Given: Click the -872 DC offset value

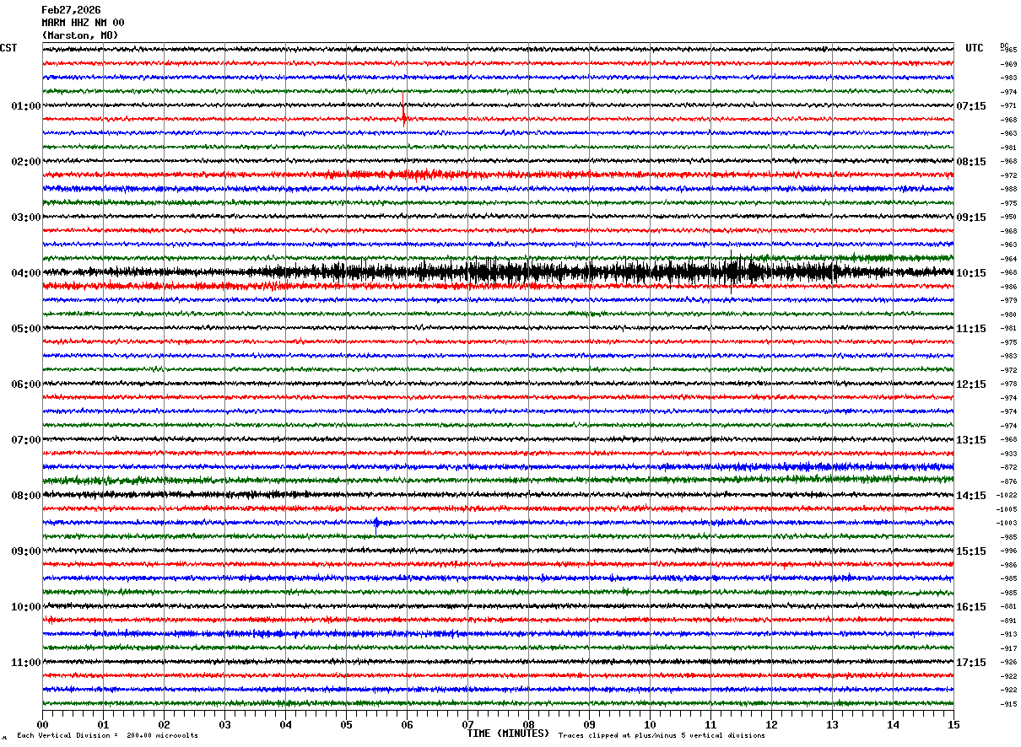Looking at the screenshot, I should pos(1008,467).
